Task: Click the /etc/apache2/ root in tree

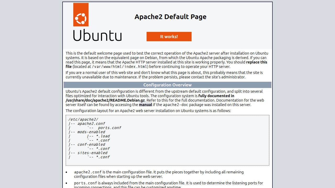Action: click(83, 119)
